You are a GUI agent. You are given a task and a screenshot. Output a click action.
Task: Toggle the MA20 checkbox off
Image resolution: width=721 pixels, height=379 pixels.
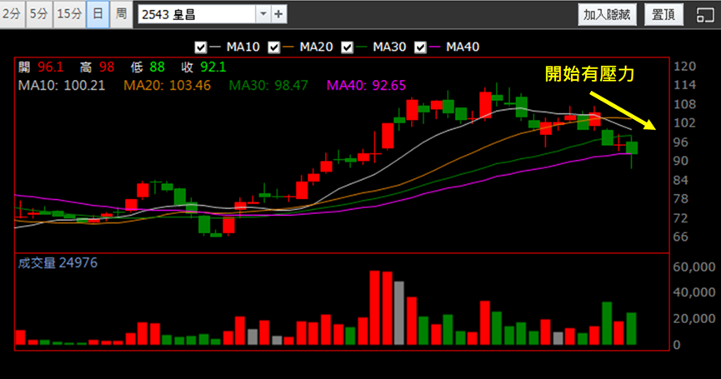point(274,47)
